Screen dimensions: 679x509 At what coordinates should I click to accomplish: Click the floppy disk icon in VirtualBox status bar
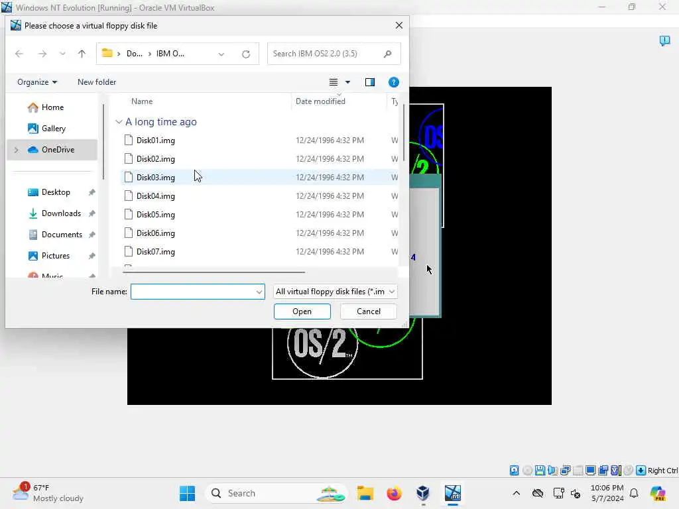pyautogui.click(x=540, y=470)
